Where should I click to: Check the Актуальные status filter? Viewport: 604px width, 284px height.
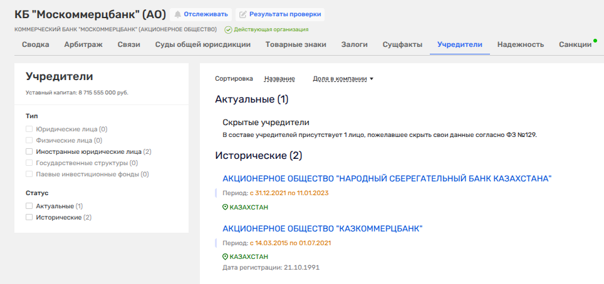coord(29,206)
